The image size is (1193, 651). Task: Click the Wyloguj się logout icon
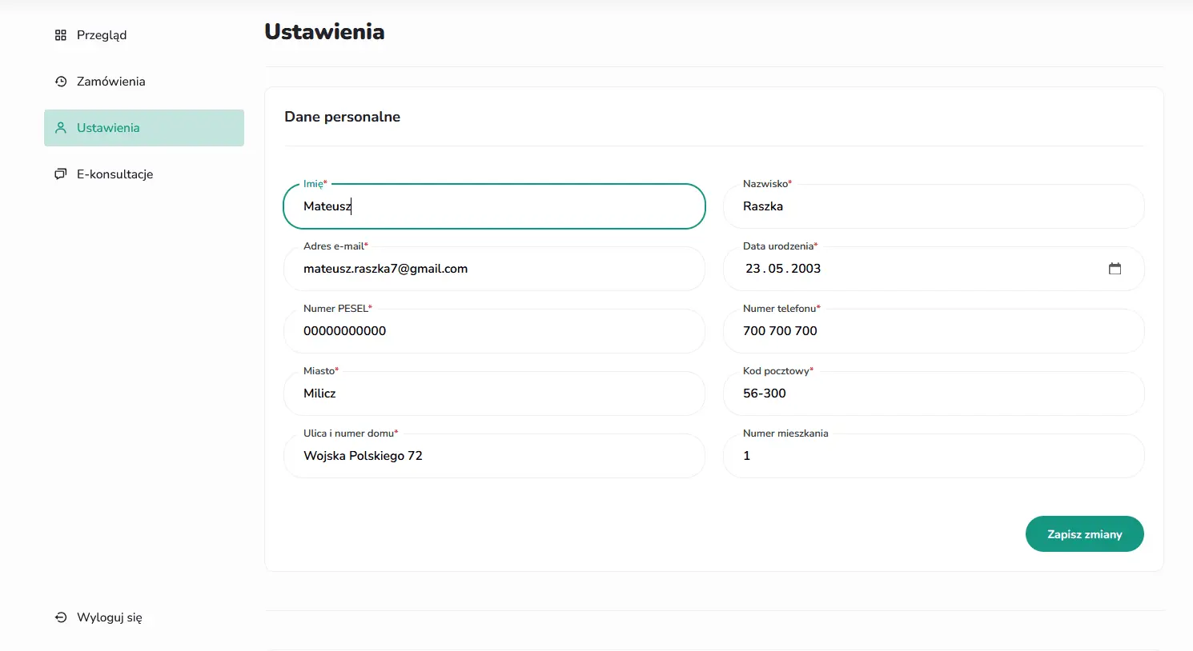point(60,617)
